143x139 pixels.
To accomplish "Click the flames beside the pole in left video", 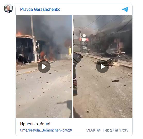I will 43,56.
